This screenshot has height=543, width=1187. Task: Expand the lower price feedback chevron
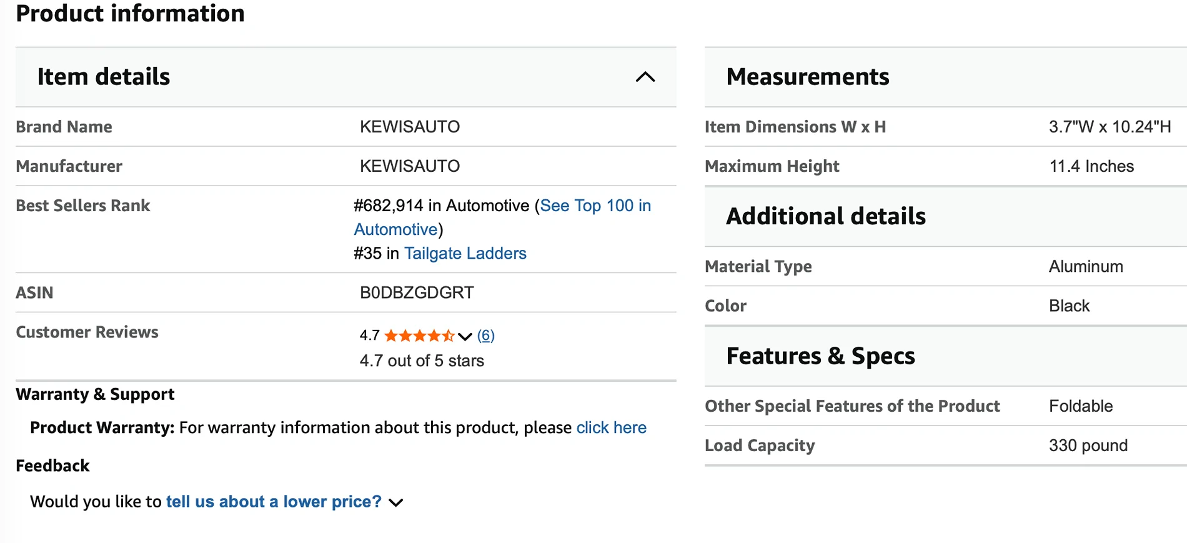coord(396,502)
